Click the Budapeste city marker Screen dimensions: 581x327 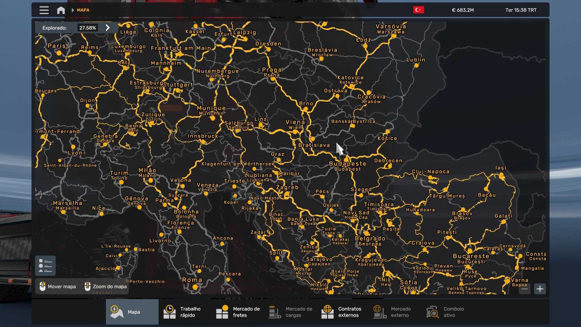tap(346, 159)
